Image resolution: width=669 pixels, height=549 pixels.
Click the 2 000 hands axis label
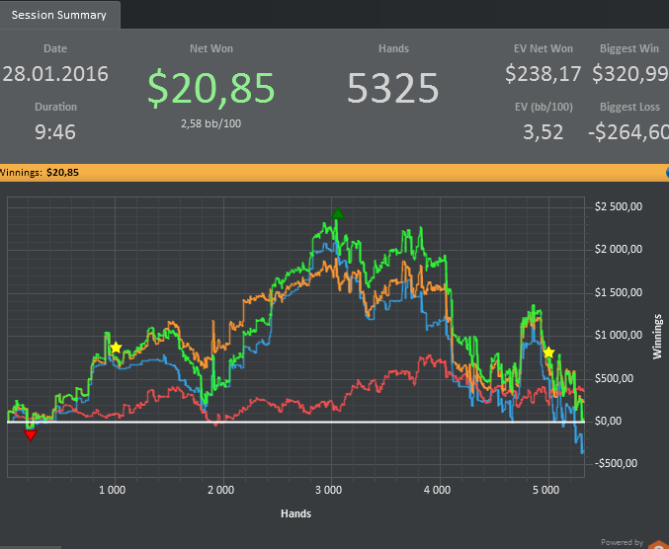(x=221, y=490)
